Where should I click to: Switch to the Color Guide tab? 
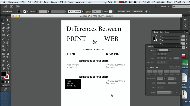pos(164,32)
